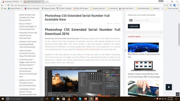Click the address bar URL field

[x=87, y=5]
